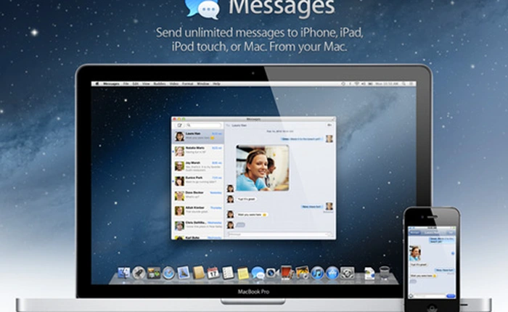Image resolution: width=508 pixels, height=312 pixels.
Task: Select Chris DeMillo conversation
Action: [197, 226]
